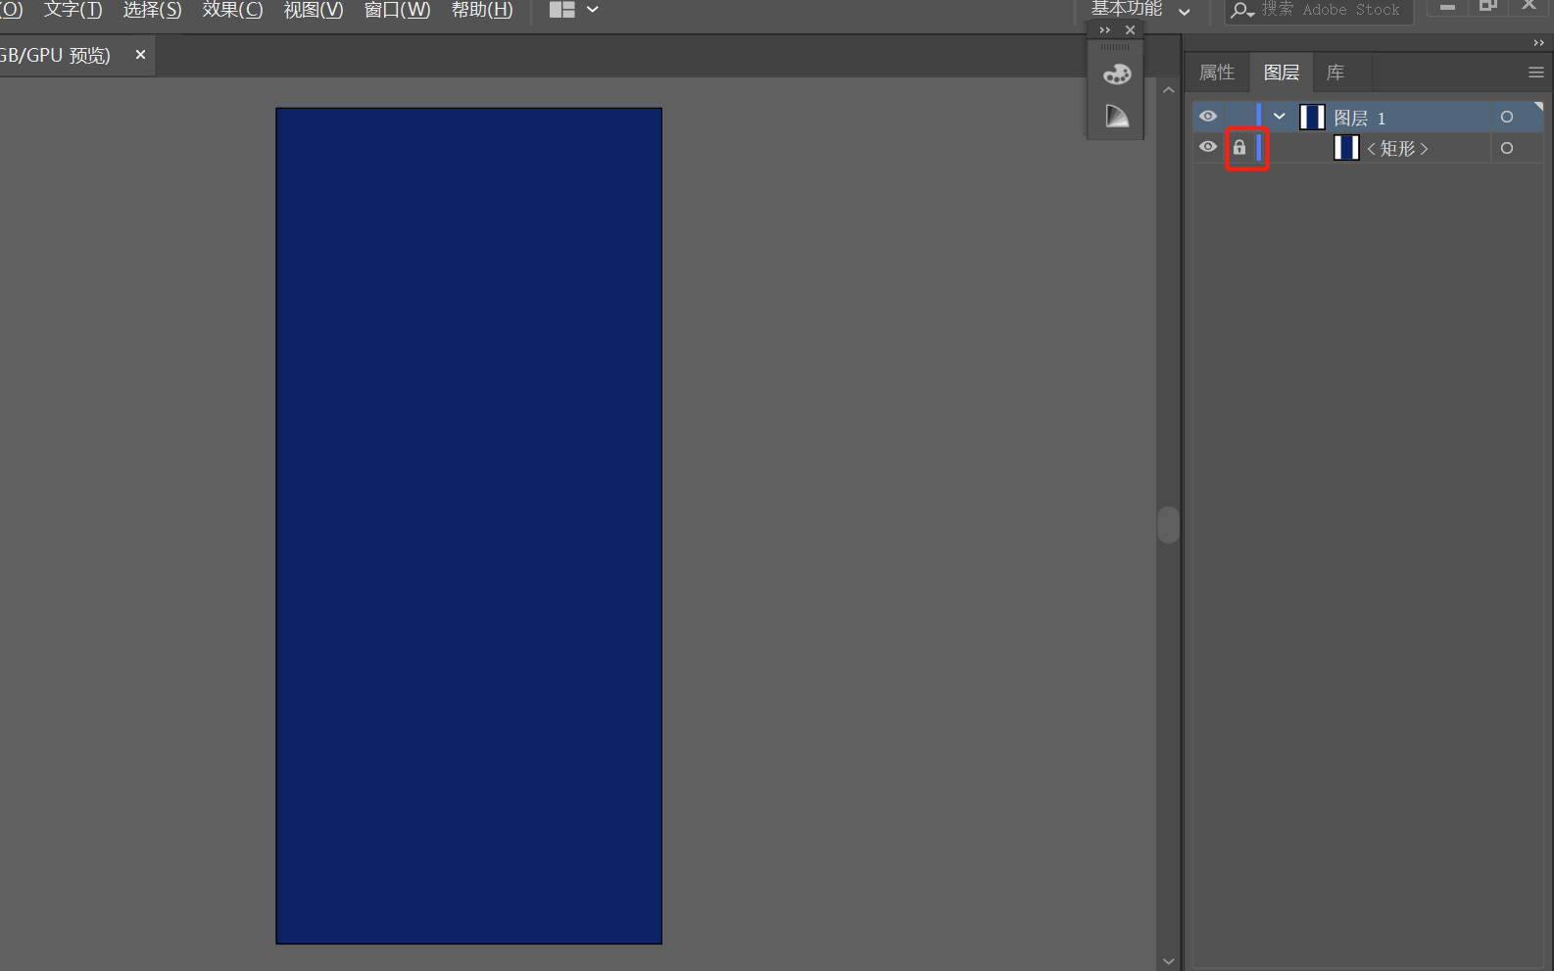Click the target circle for 矩形
Image resolution: width=1554 pixels, height=971 pixels.
[1507, 148]
